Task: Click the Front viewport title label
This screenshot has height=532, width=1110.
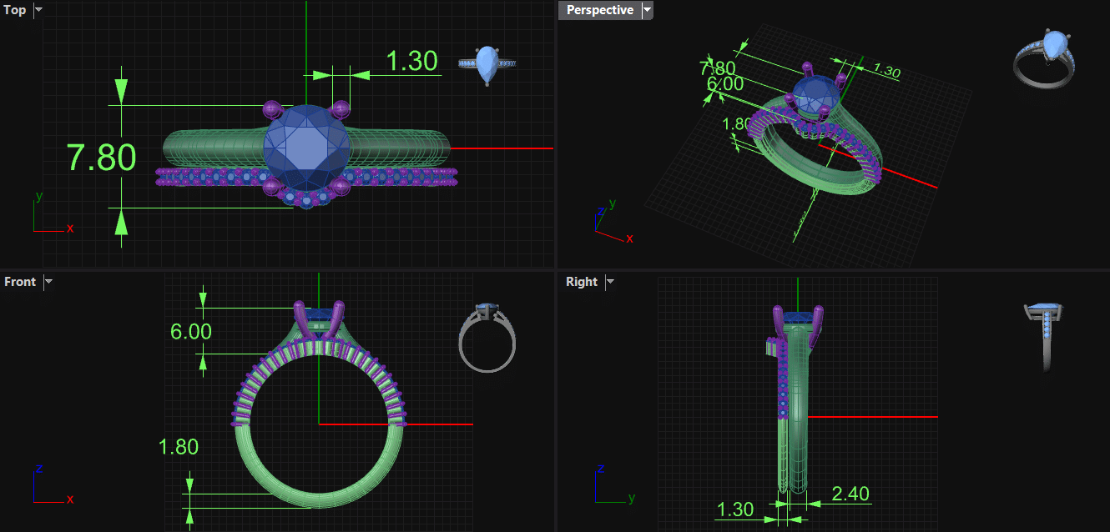Action: click(x=20, y=282)
